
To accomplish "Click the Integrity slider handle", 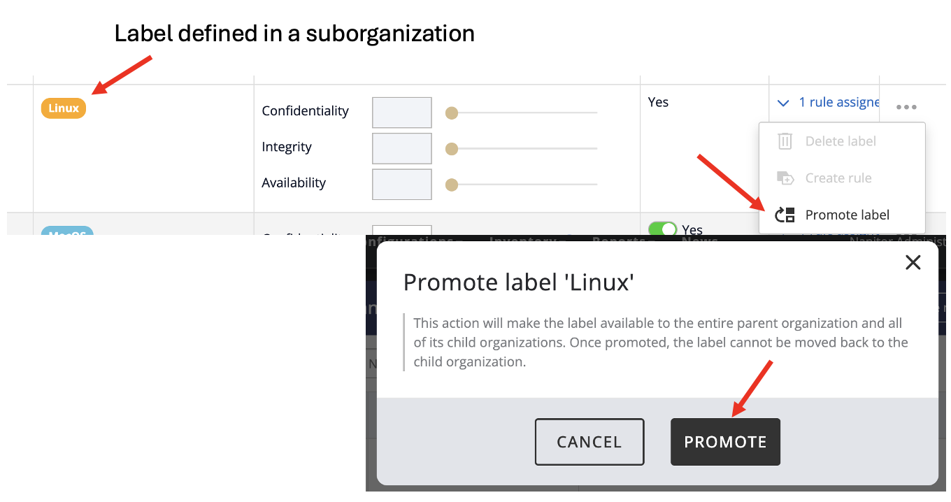I will [x=452, y=148].
